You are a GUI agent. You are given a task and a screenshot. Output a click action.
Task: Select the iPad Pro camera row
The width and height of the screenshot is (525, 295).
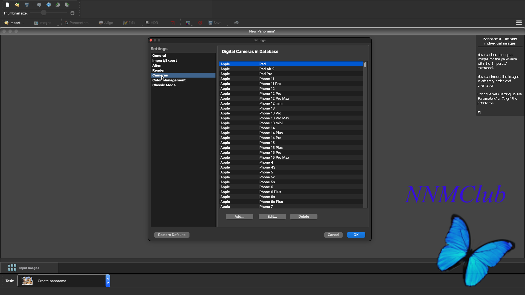click(x=291, y=74)
